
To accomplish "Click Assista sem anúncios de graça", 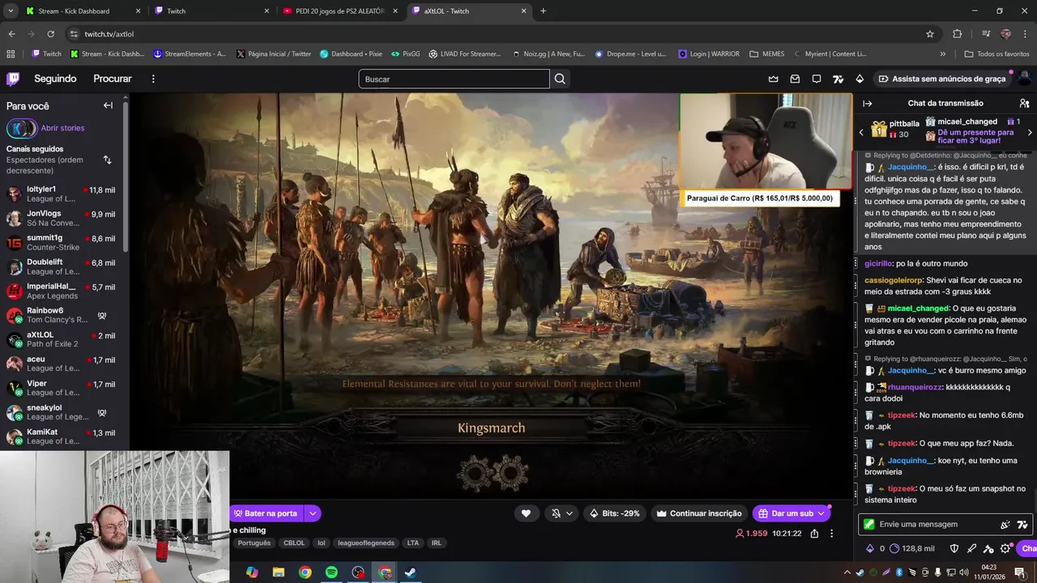I will pyautogui.click(x=941, y=79).
